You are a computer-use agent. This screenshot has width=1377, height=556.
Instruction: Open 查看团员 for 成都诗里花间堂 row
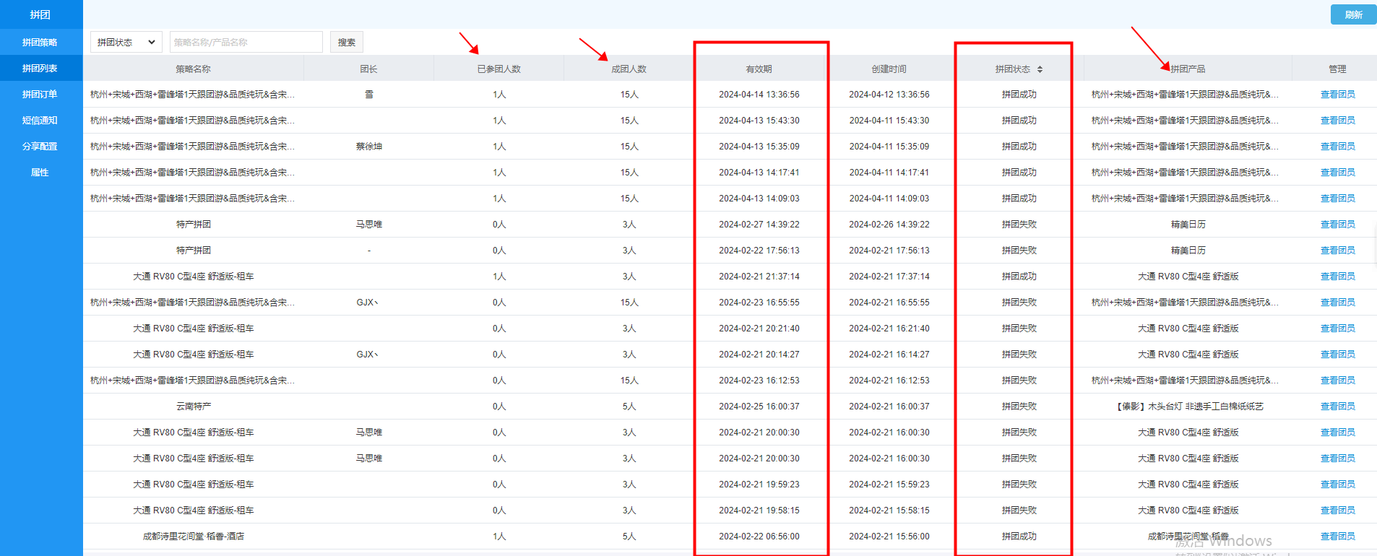tap(1337, 537)
